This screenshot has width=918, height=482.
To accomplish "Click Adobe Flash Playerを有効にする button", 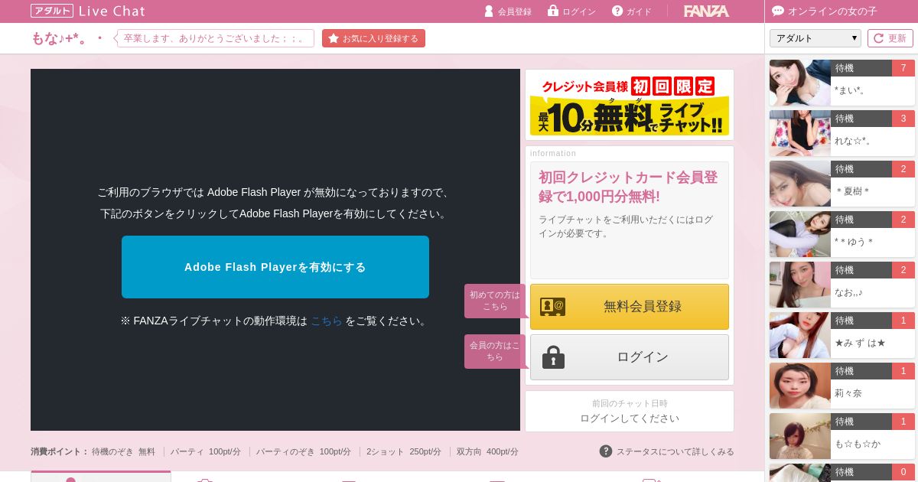I will click(275, 267).
